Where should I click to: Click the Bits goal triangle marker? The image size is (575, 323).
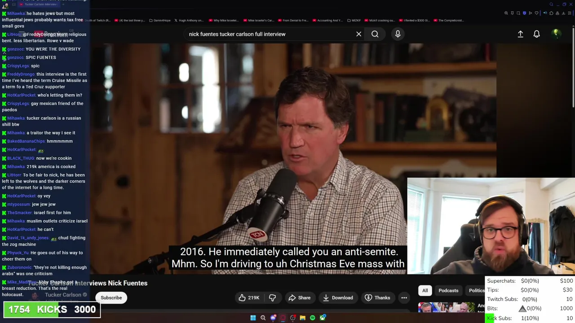tap(522, 309)
